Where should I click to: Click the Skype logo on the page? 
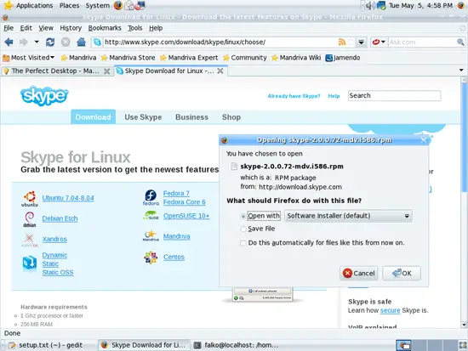(44, 95)
